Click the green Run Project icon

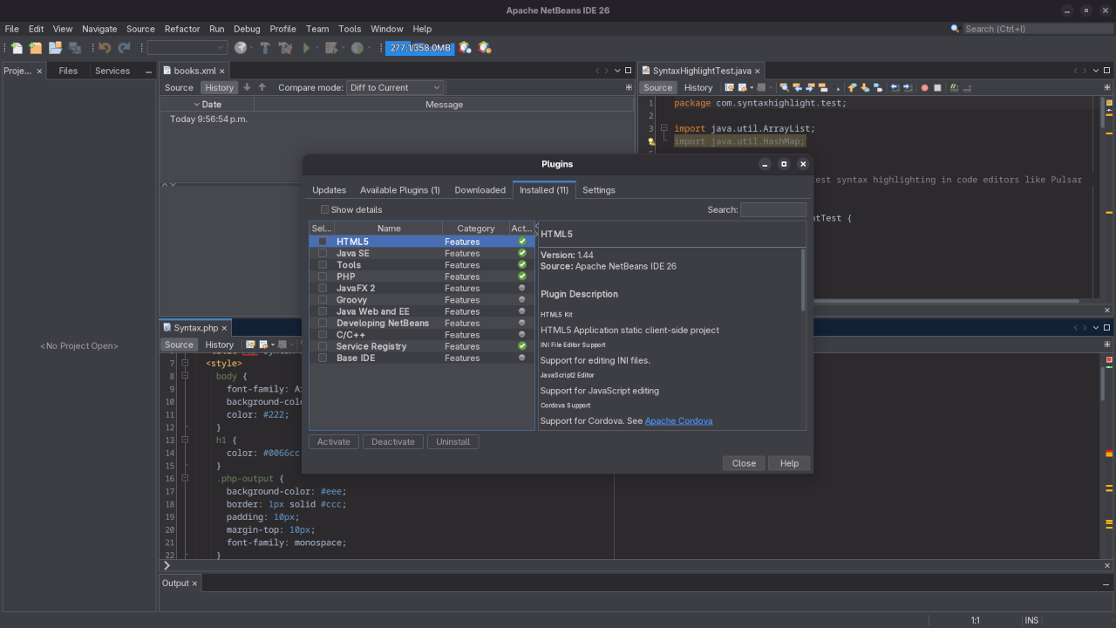pos(306,48)
